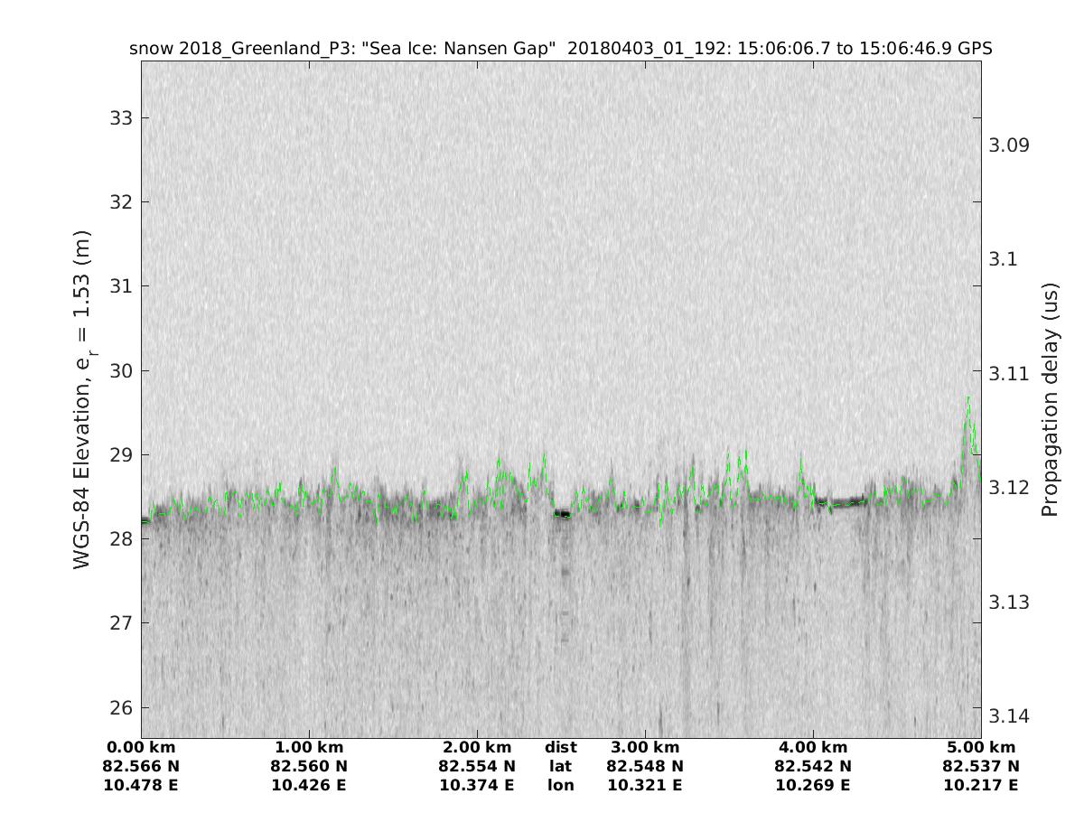Click the 10.269 E longitude label
Image resolution: width=1084 pixels, height=813 pixels.
pyautogui.click(x=813, y=785)
